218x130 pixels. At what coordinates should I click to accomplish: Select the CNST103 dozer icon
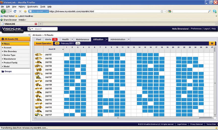39,62
